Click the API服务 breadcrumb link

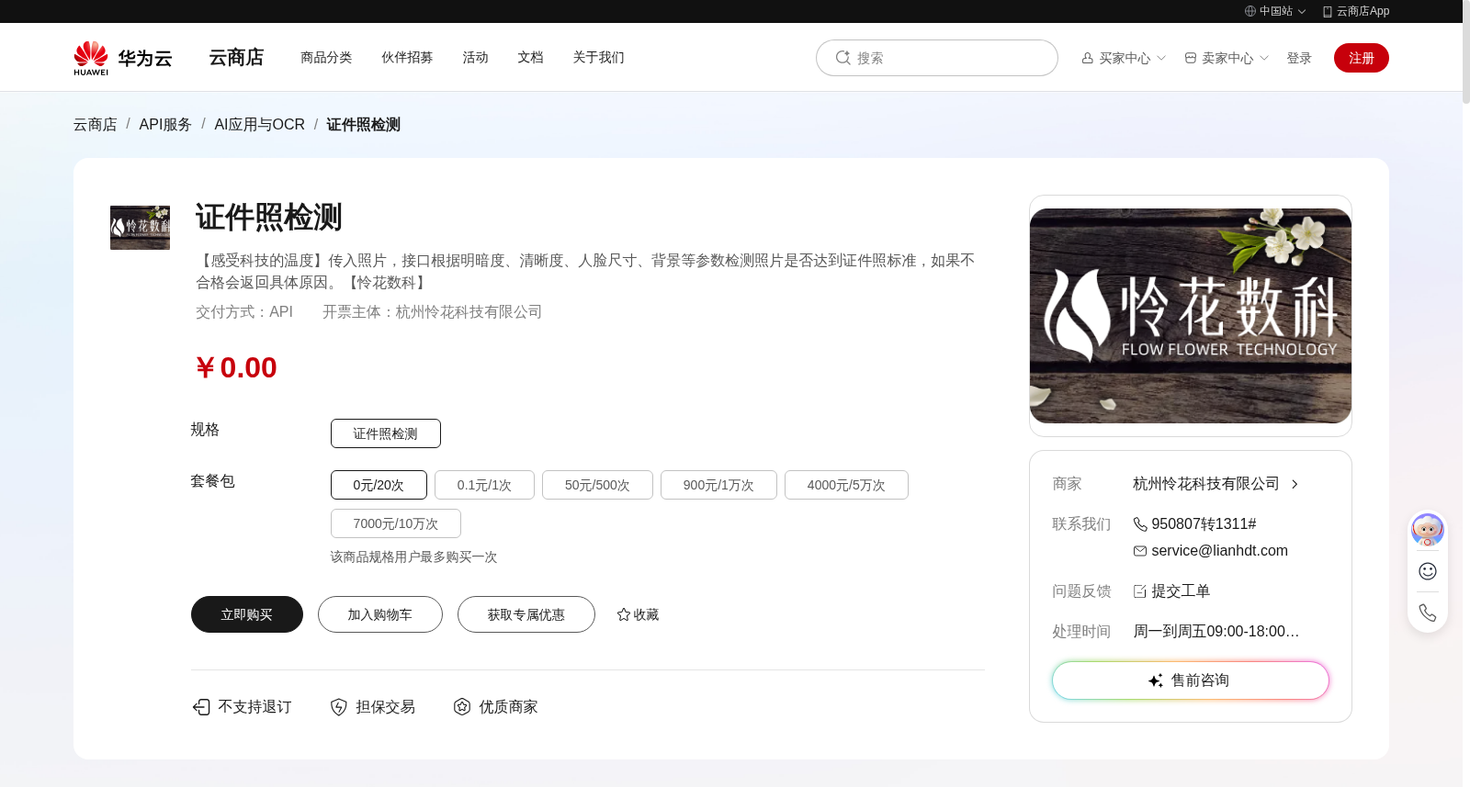pyautogui.click(x=165, y=124)
